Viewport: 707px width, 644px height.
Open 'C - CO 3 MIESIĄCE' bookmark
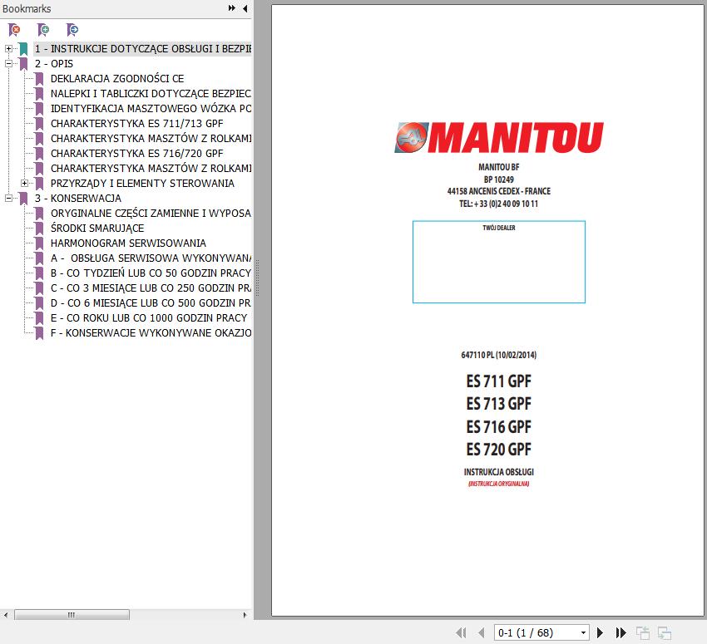151,288
